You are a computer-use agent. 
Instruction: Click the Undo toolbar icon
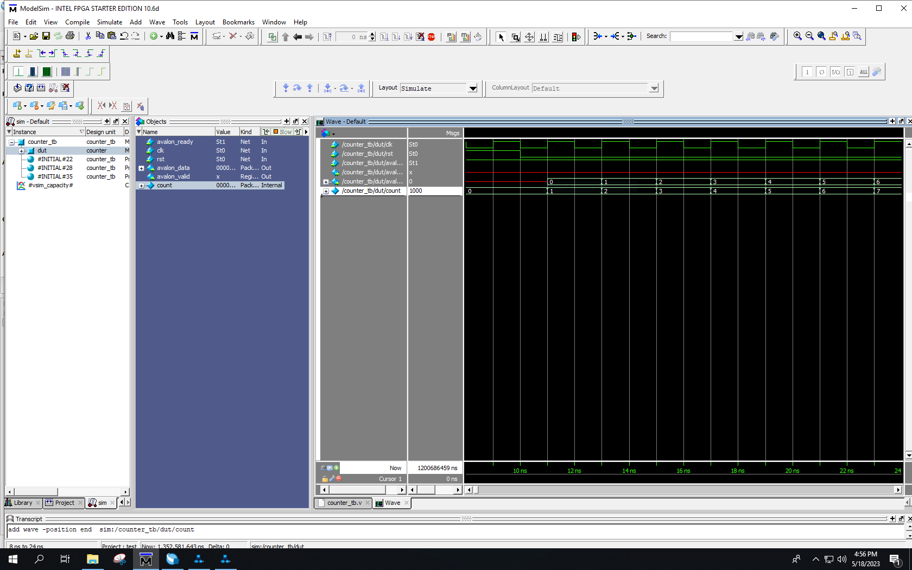point(124,36)
